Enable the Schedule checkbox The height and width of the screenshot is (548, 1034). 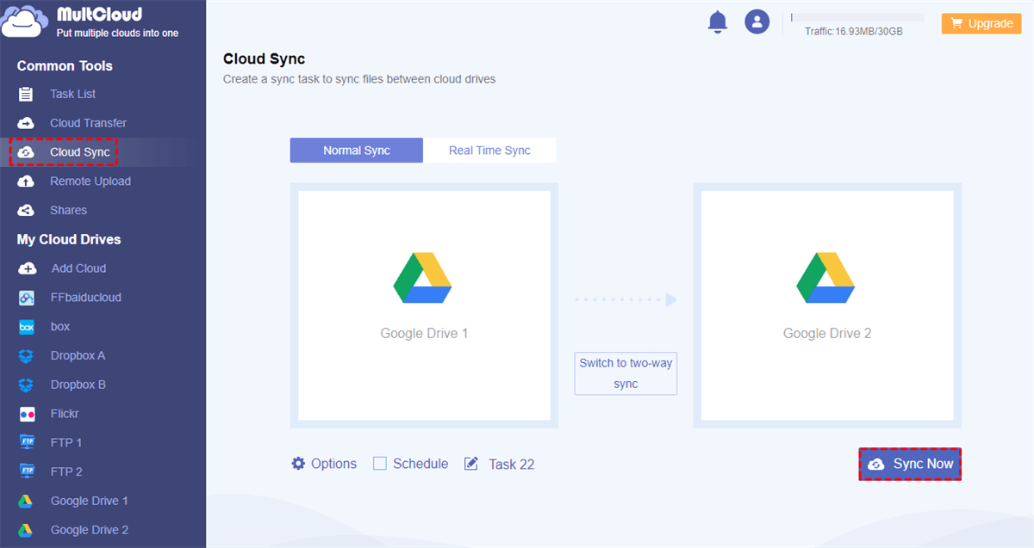[380, 464]
